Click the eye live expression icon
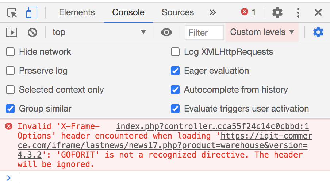The width and height of the screenshot is (330, 194). (x=166, y=32)
